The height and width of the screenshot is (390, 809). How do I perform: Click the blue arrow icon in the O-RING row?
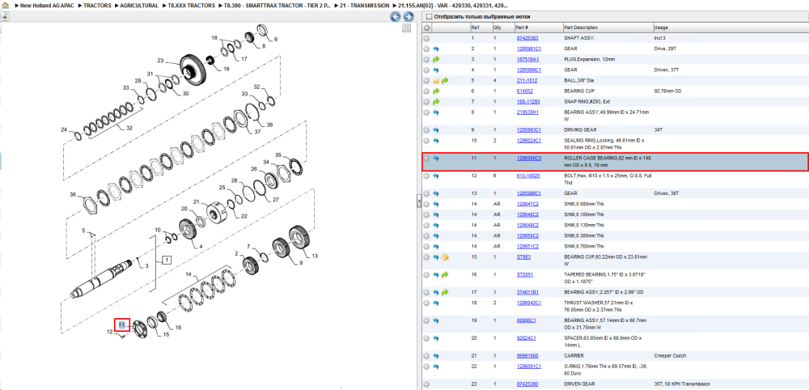pos(435,367)
